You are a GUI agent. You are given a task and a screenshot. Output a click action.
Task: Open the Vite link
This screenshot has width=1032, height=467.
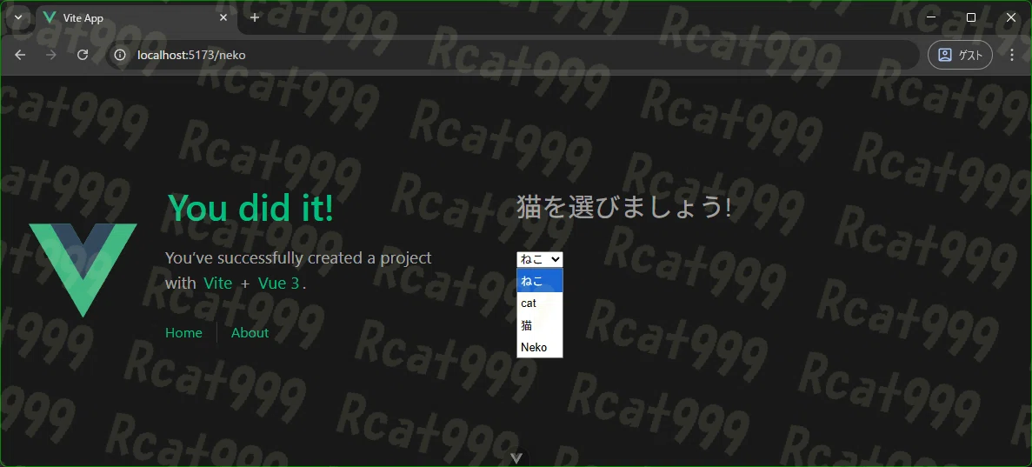tap(218, 284)
